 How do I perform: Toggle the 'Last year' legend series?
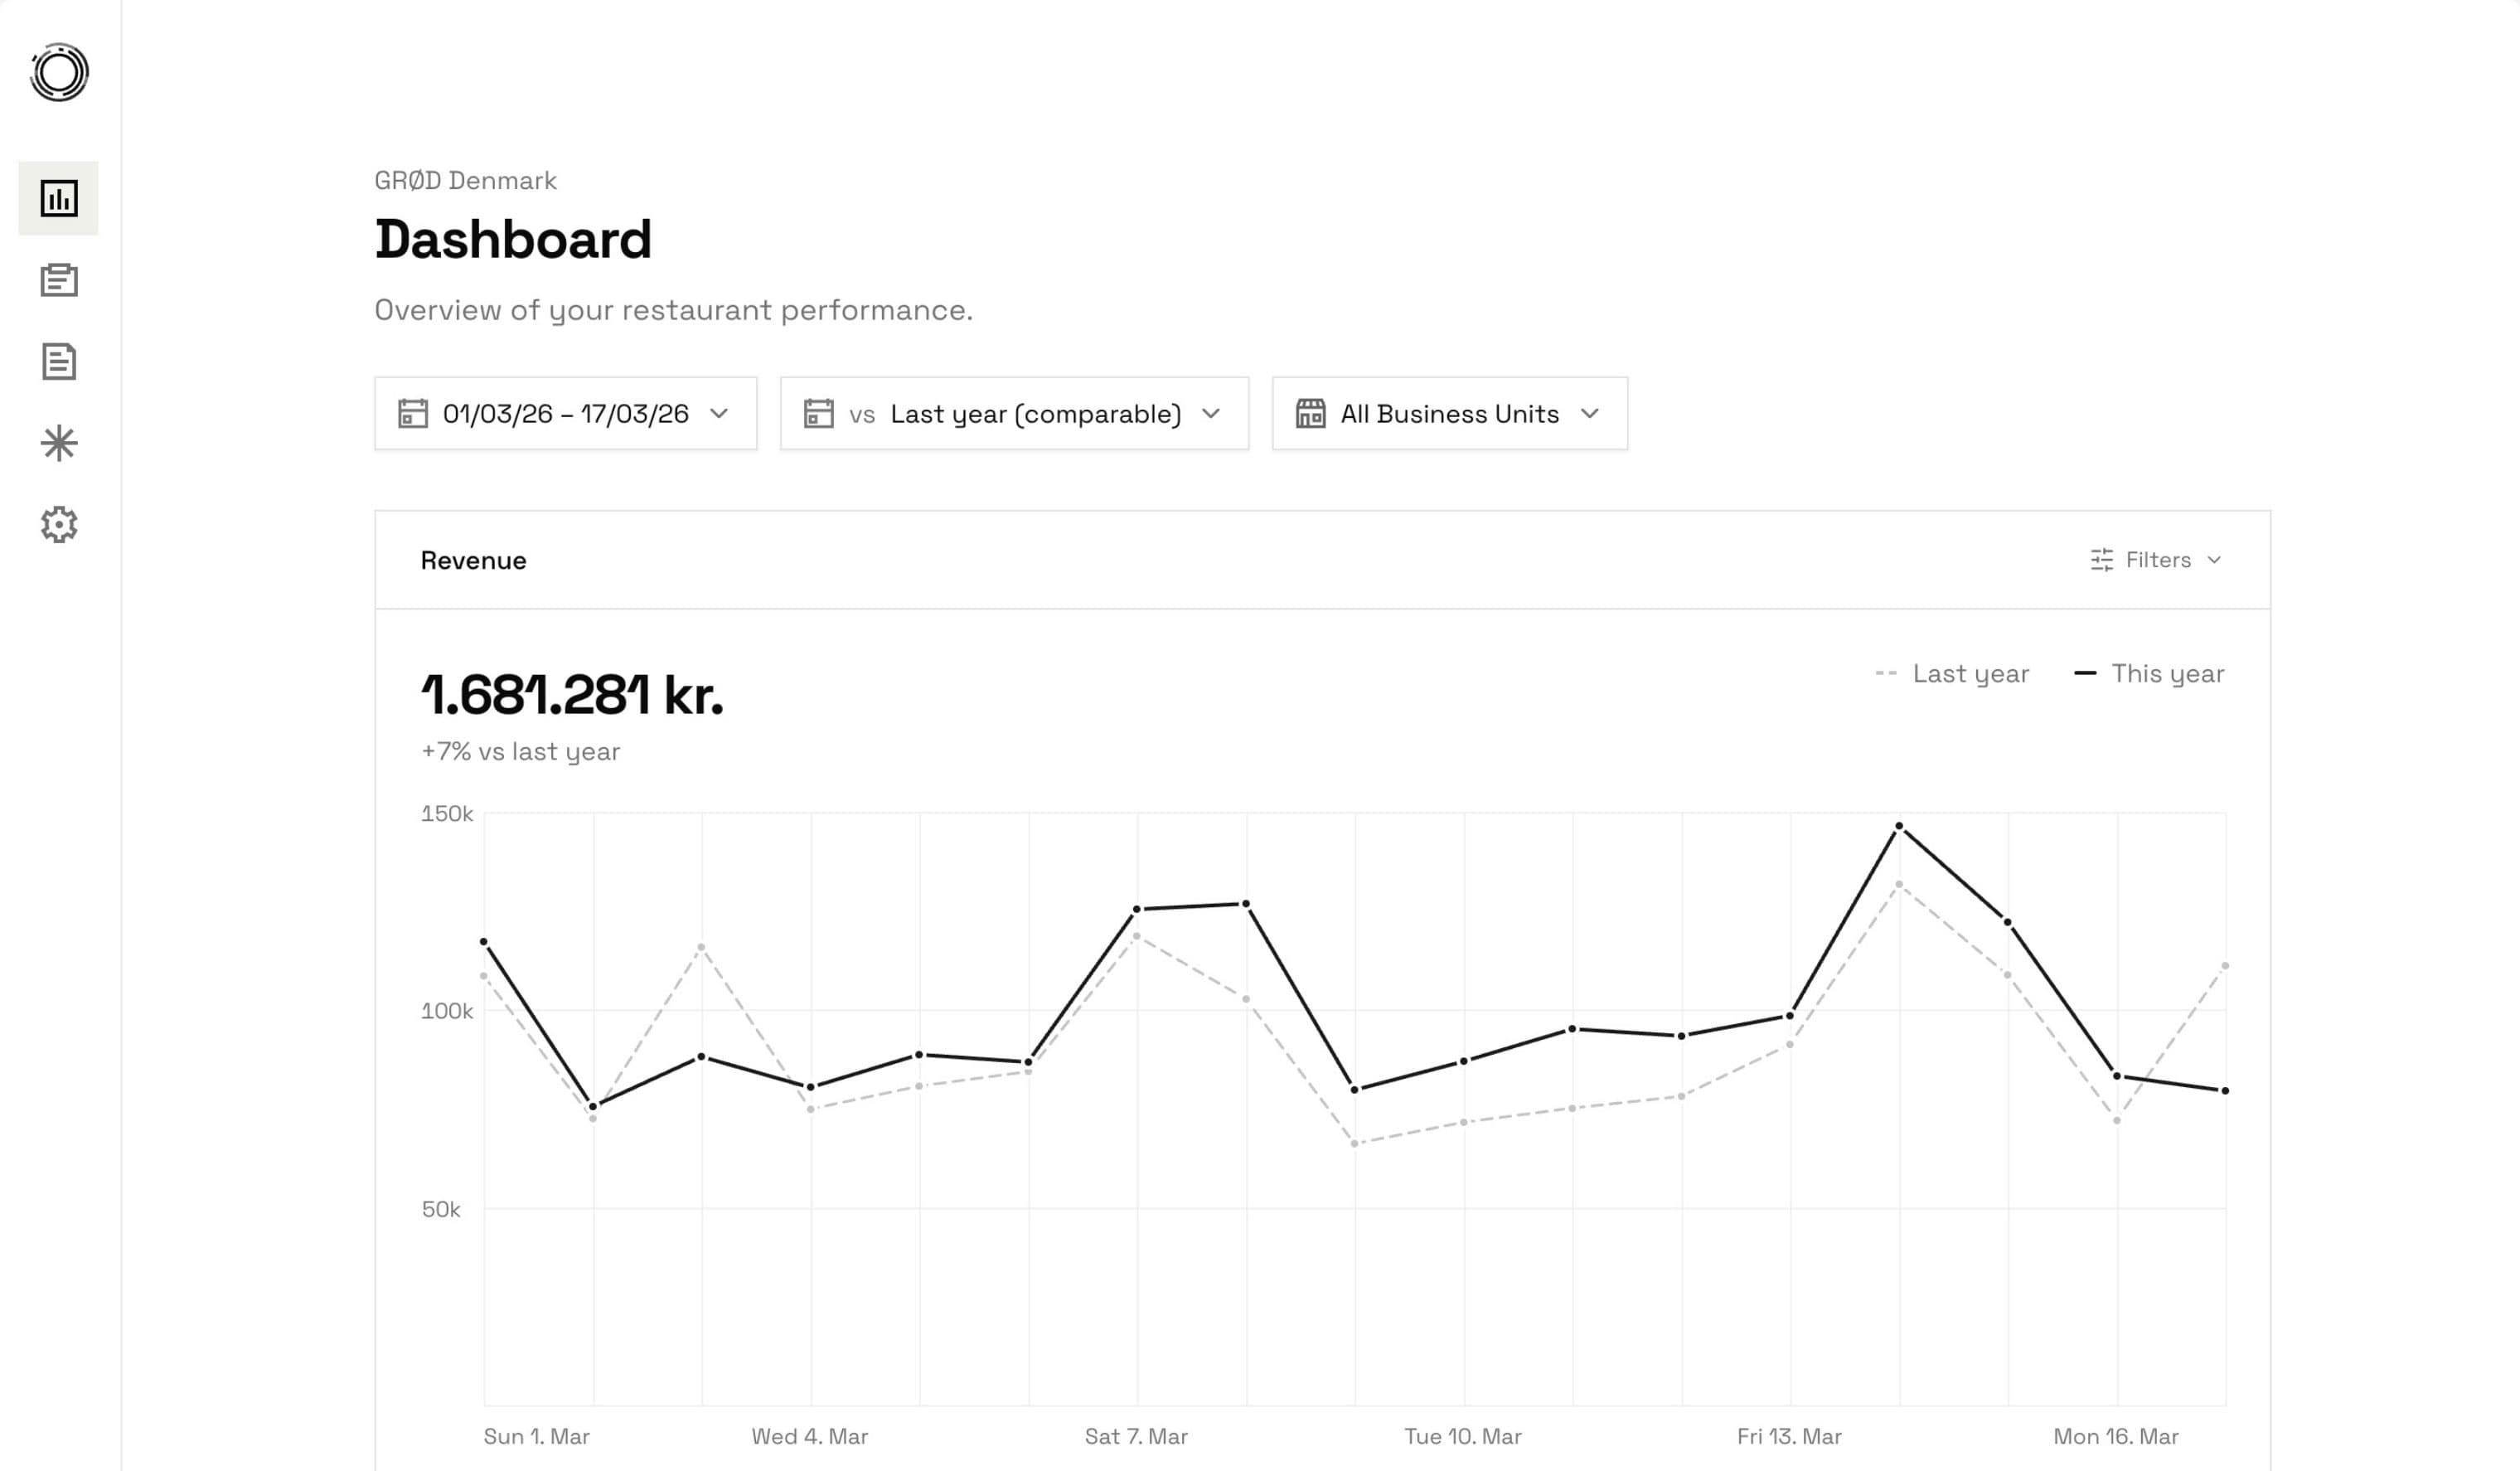pos(1952,673)
